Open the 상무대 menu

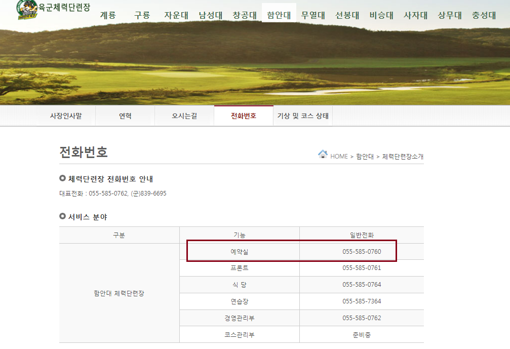click(450, 15)
